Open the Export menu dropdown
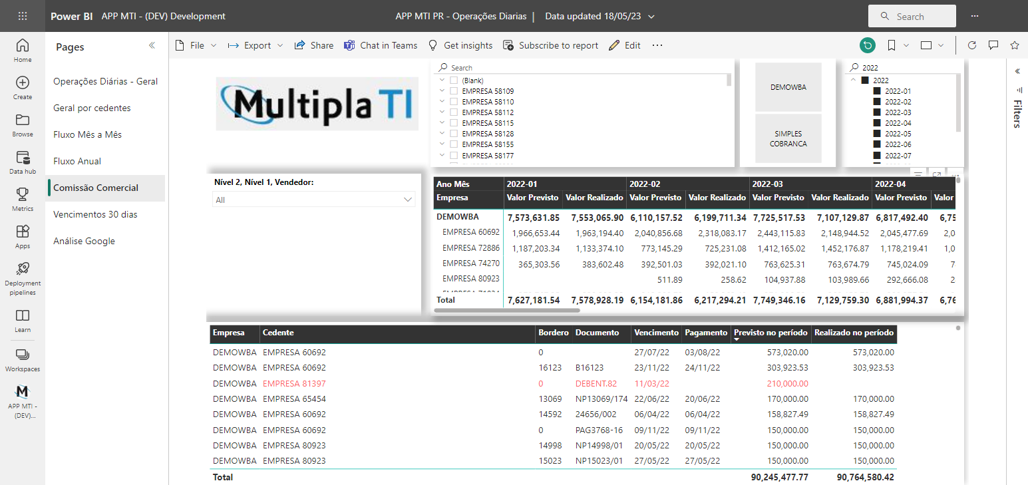Viewport: 1028px width, 485px height. [x=256, y=45]
